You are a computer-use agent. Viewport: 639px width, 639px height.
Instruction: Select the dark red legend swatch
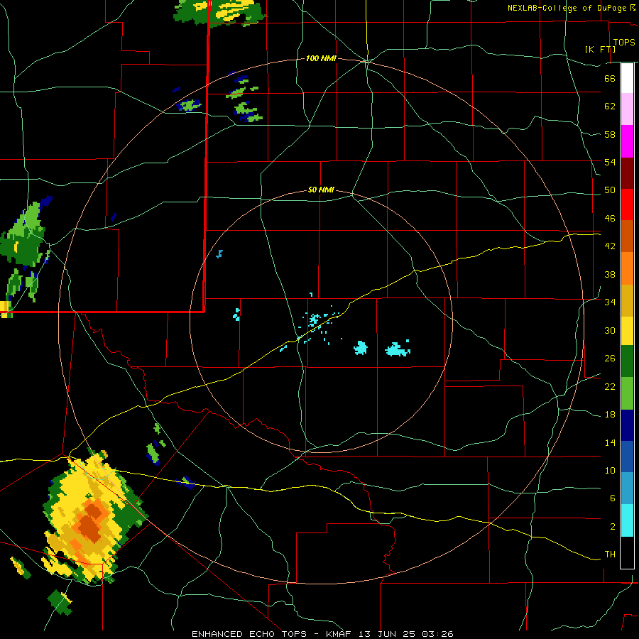coord(627,173)
